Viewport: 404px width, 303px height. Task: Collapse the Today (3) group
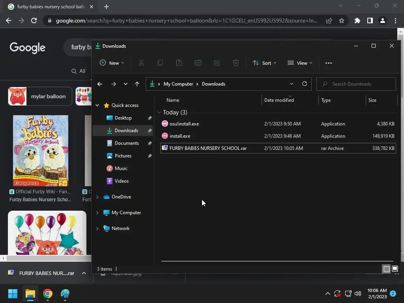[159, 112]
